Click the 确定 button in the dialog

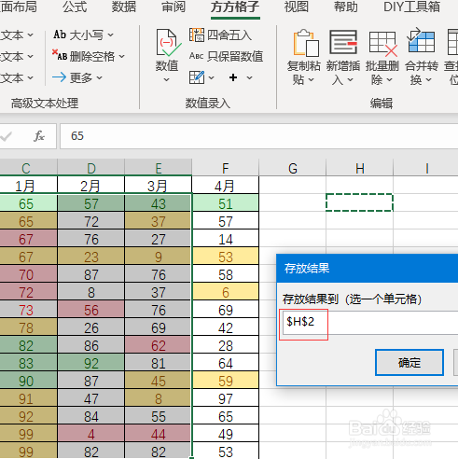(409, 362)
